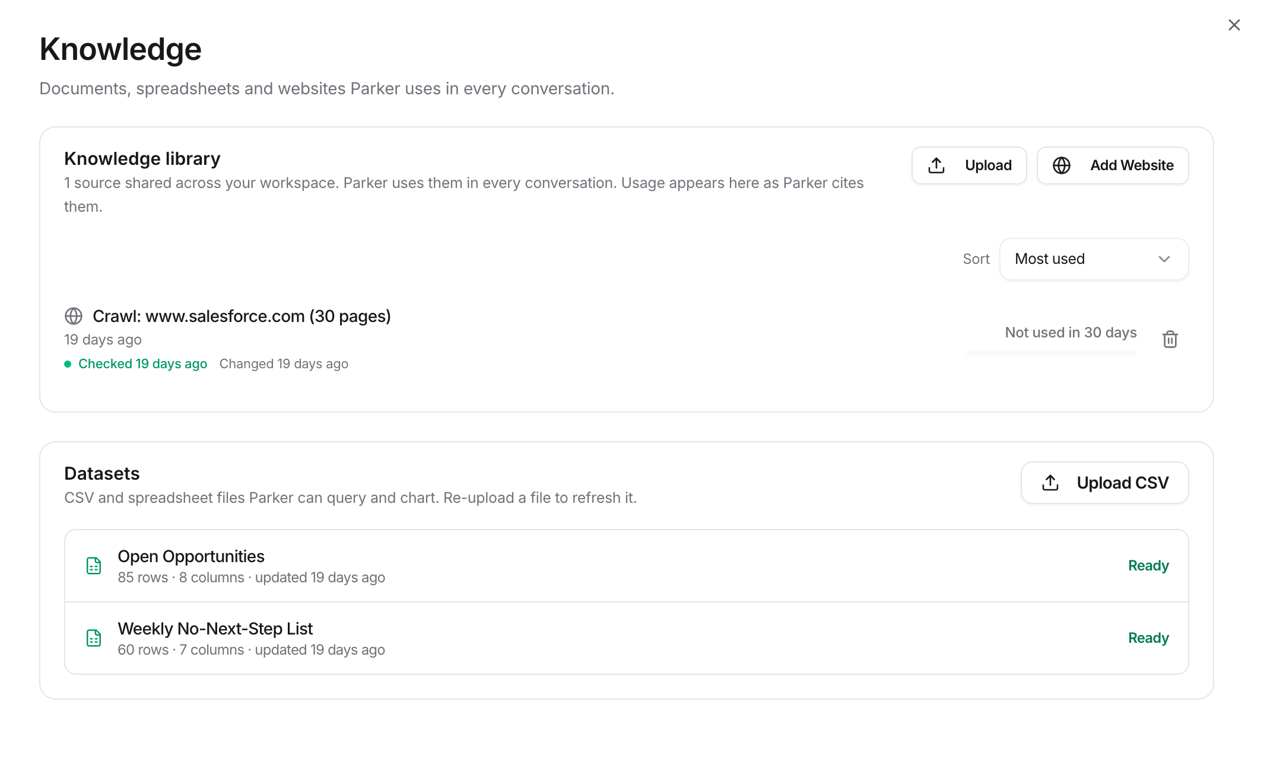This screenshot has height=759, width=1264.
Task: Click the Ready status for Open Opportunities
Action: pyautogui.click(x=1148, y=566)
